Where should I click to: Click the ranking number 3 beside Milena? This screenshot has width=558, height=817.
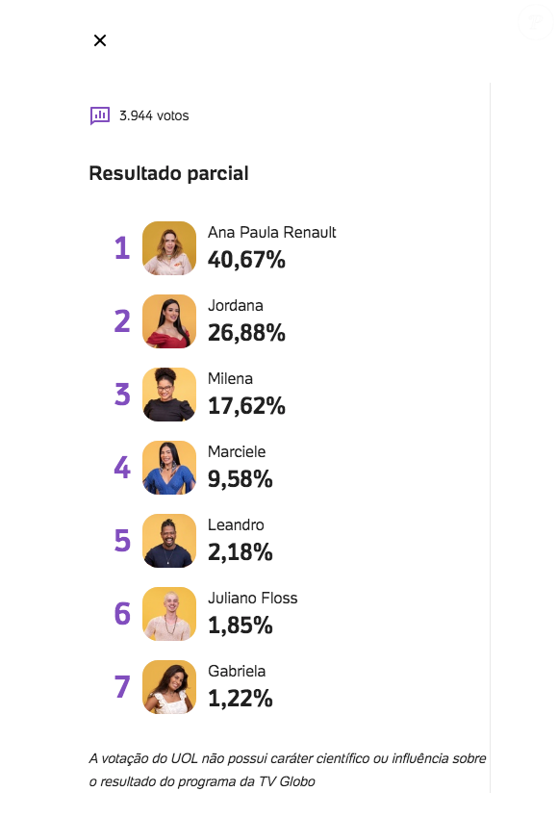[122, 395]
